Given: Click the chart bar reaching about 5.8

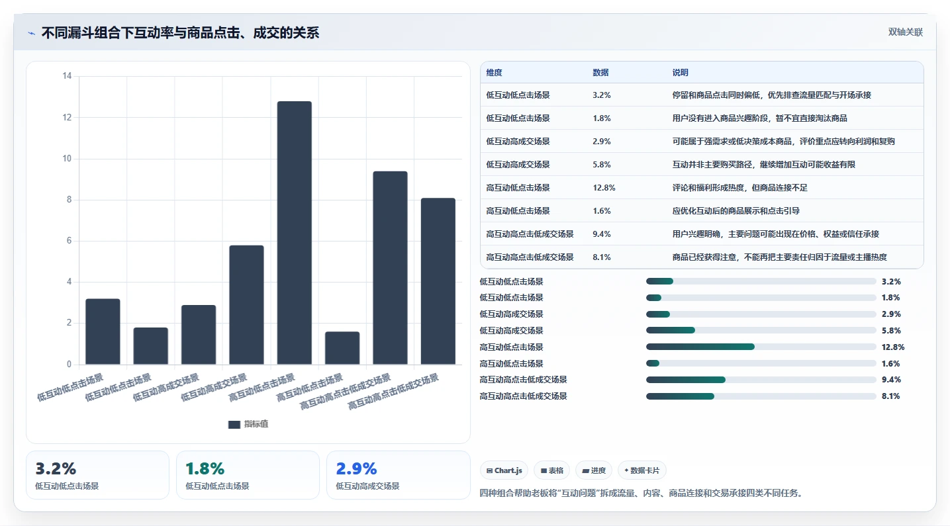Looking at the screenshot, I should point(246,305).
